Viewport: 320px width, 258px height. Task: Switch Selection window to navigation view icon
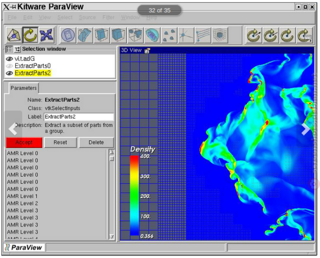pyautogui.click(x=17, y=49)
